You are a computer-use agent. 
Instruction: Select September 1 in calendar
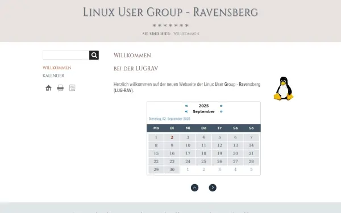(156, 137)
